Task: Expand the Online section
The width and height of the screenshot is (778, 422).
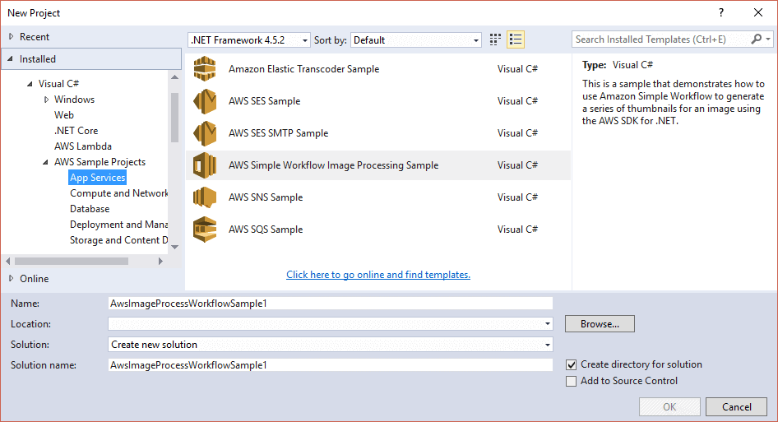Action: [x=11, y=279]
